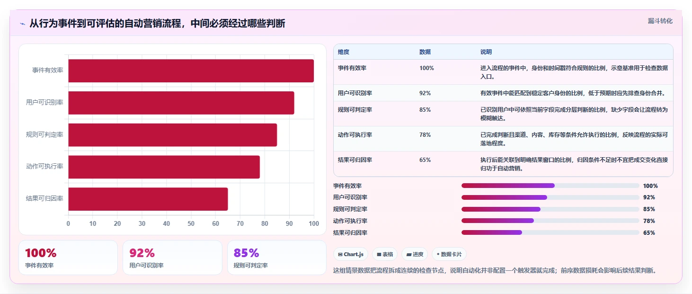692x294 pixels.
Task: Click the 数据 column header
Action: tap(425, 52)
